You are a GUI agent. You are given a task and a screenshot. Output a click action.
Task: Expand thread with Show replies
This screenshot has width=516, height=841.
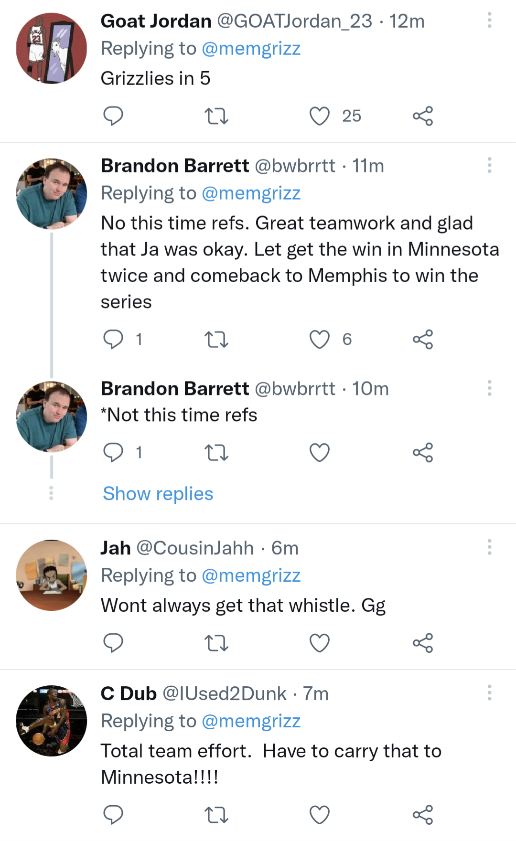tap(158, 494)
